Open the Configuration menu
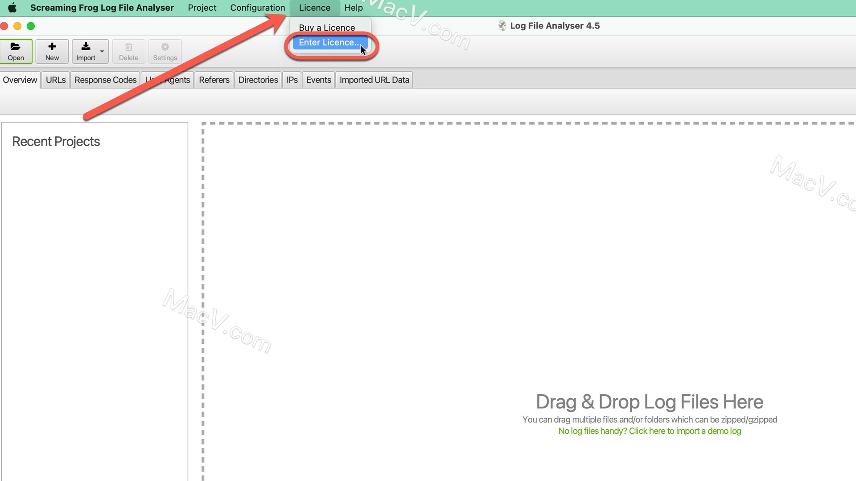Viewport: 856px width, 481px height. [x=258, y=8]
